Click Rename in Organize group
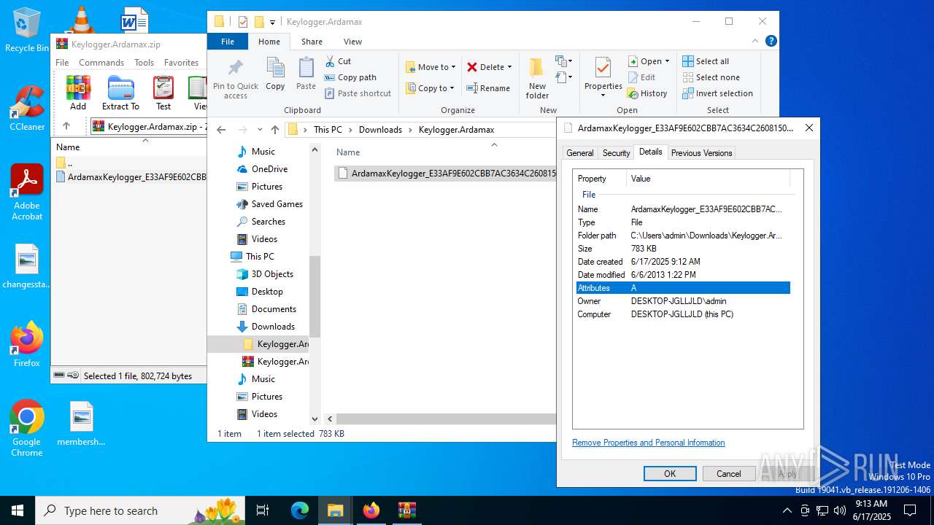 click(488, 88)
